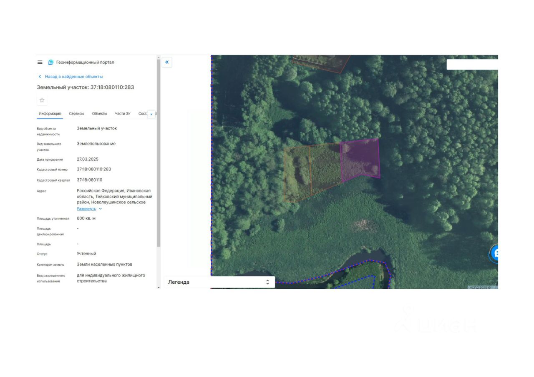Collapse the side panel with the double-chevron button
The height and width of the screenshot is (377, 534).
(167, 62)
